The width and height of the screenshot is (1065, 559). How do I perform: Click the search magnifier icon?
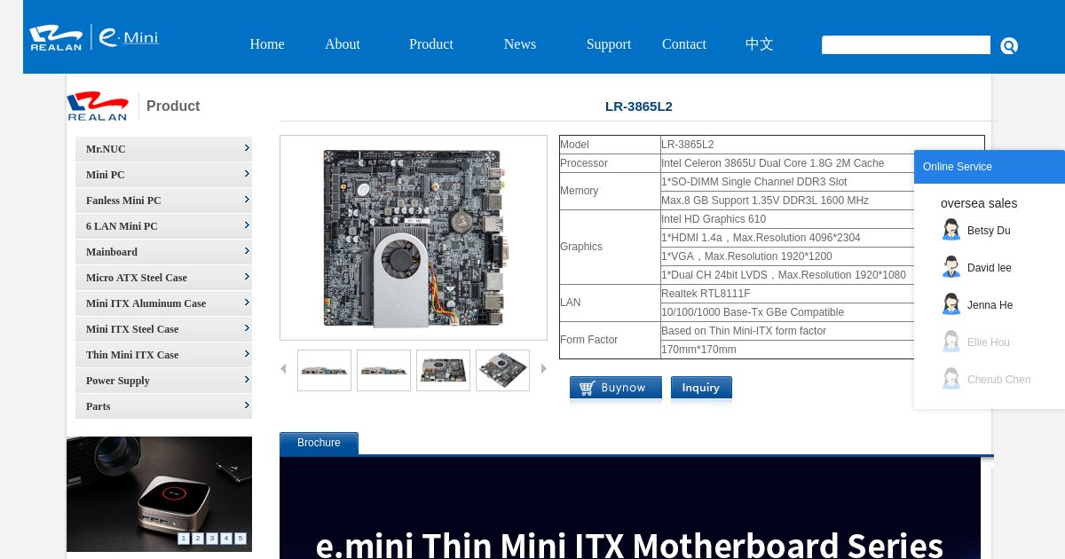tap(1009, 45)
